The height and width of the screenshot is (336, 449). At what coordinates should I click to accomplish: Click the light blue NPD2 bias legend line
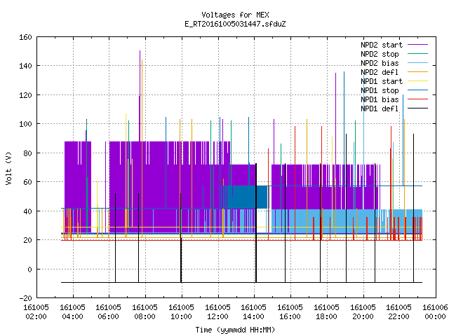(417, 63)
